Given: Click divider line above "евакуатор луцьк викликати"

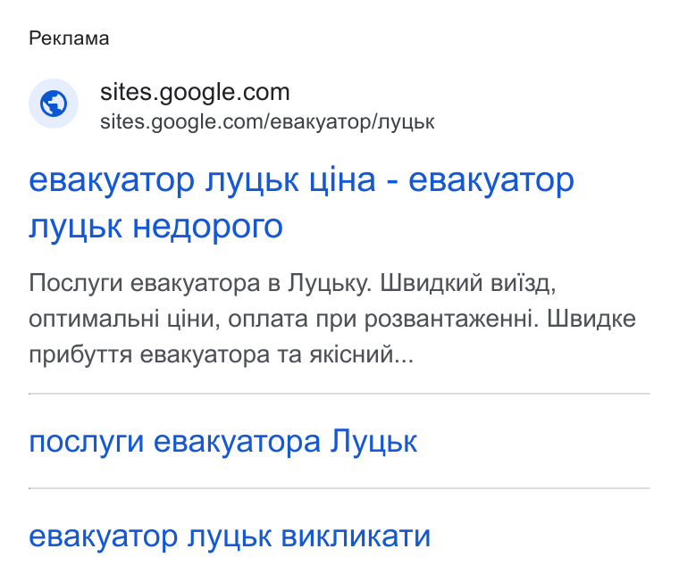Looking at the screenshot, I should 339,488.
